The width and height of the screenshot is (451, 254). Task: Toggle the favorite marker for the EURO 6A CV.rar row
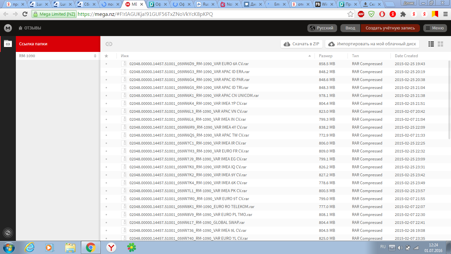(106, 64)
